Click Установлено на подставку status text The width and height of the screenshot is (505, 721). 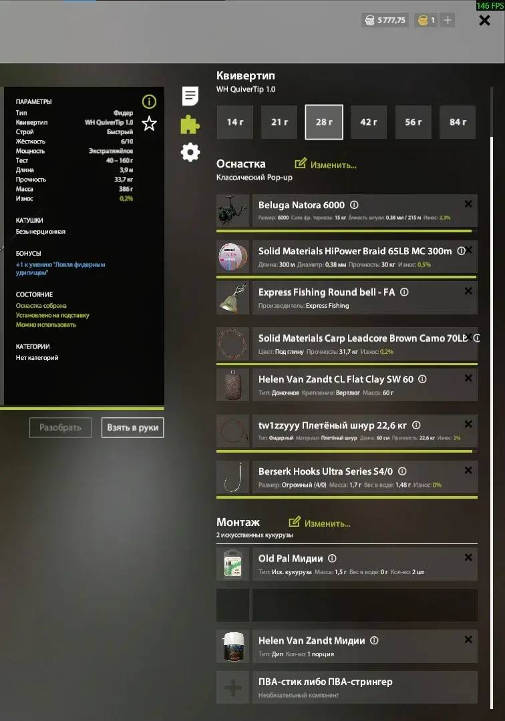[x=52, y=315]
